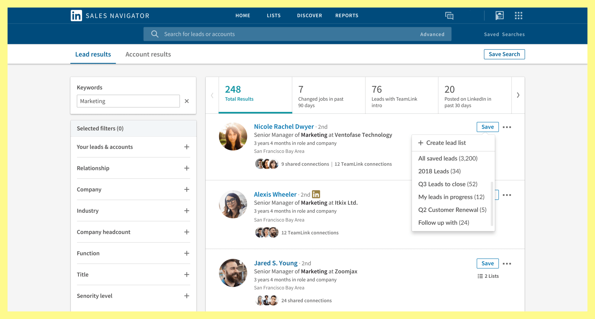Image resolution: width=595 pixels, height=319 pixels.
Task: Click Save button for Jared S. Young
Action: click(487, 263)
